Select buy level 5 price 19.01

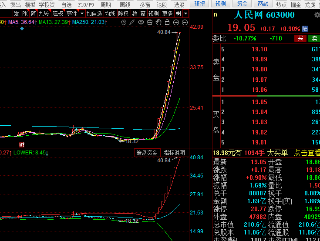coord(259,142)
